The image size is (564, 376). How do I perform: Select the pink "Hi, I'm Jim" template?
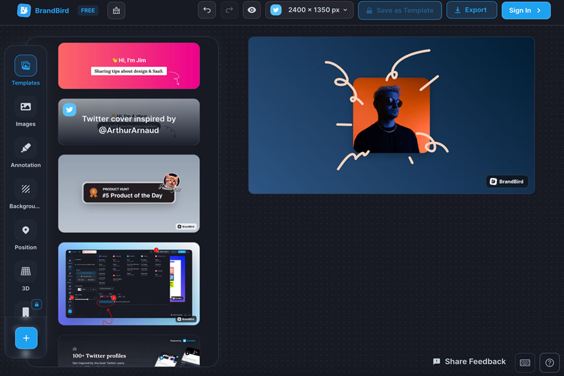pos(129,66)
